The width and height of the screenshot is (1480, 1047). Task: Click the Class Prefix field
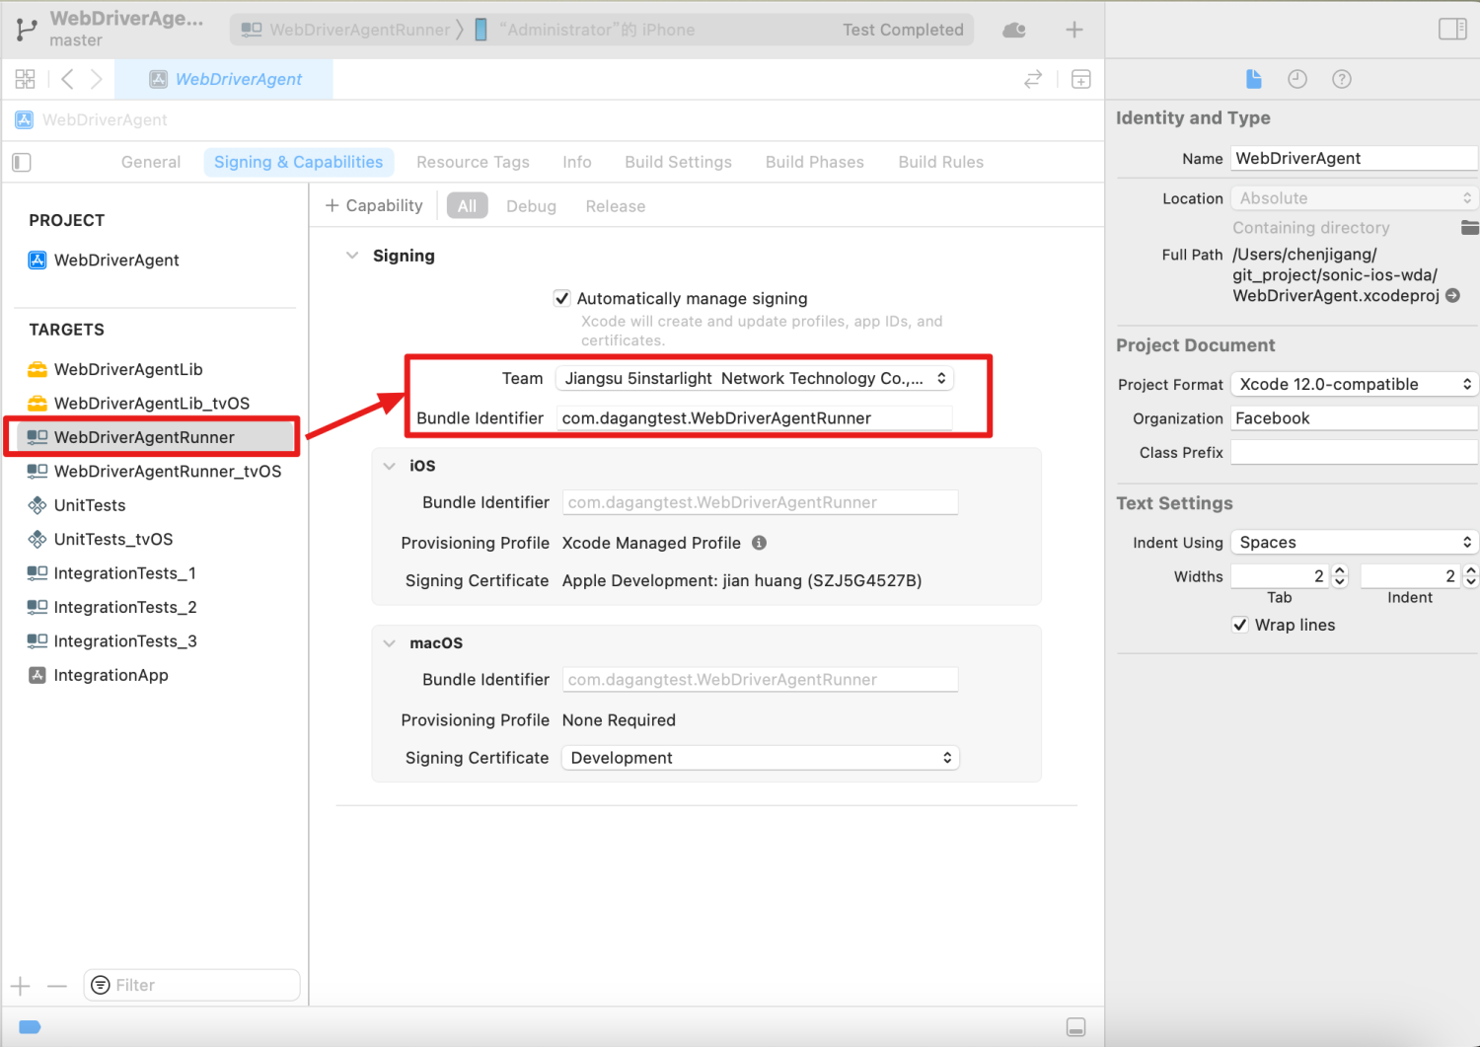click(x=1355, y=452)
